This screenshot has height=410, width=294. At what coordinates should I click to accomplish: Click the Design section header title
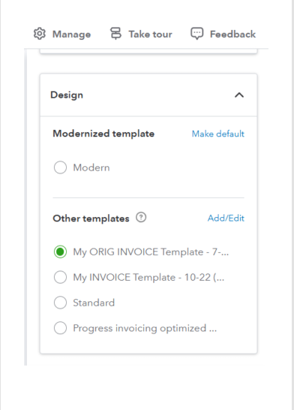(67, 95)
